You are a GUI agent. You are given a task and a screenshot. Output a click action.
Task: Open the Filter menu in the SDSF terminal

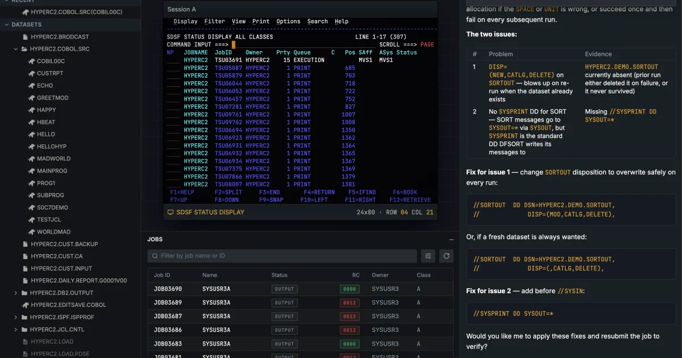214,22
